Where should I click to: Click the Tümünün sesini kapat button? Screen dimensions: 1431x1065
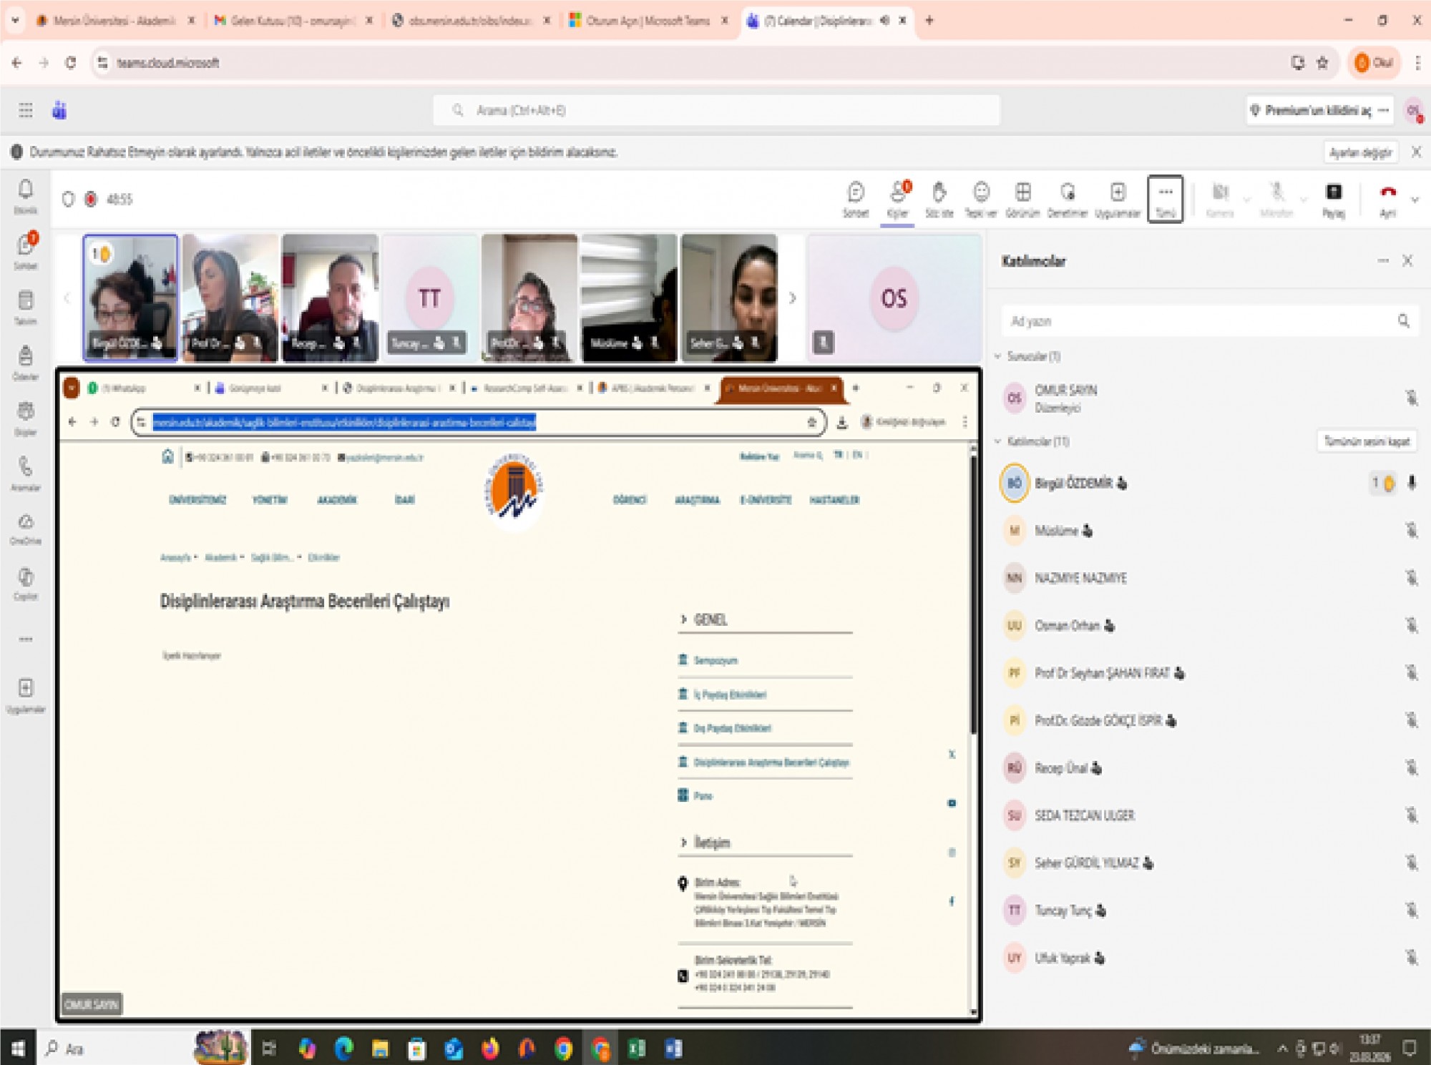tap(1366, 441)
